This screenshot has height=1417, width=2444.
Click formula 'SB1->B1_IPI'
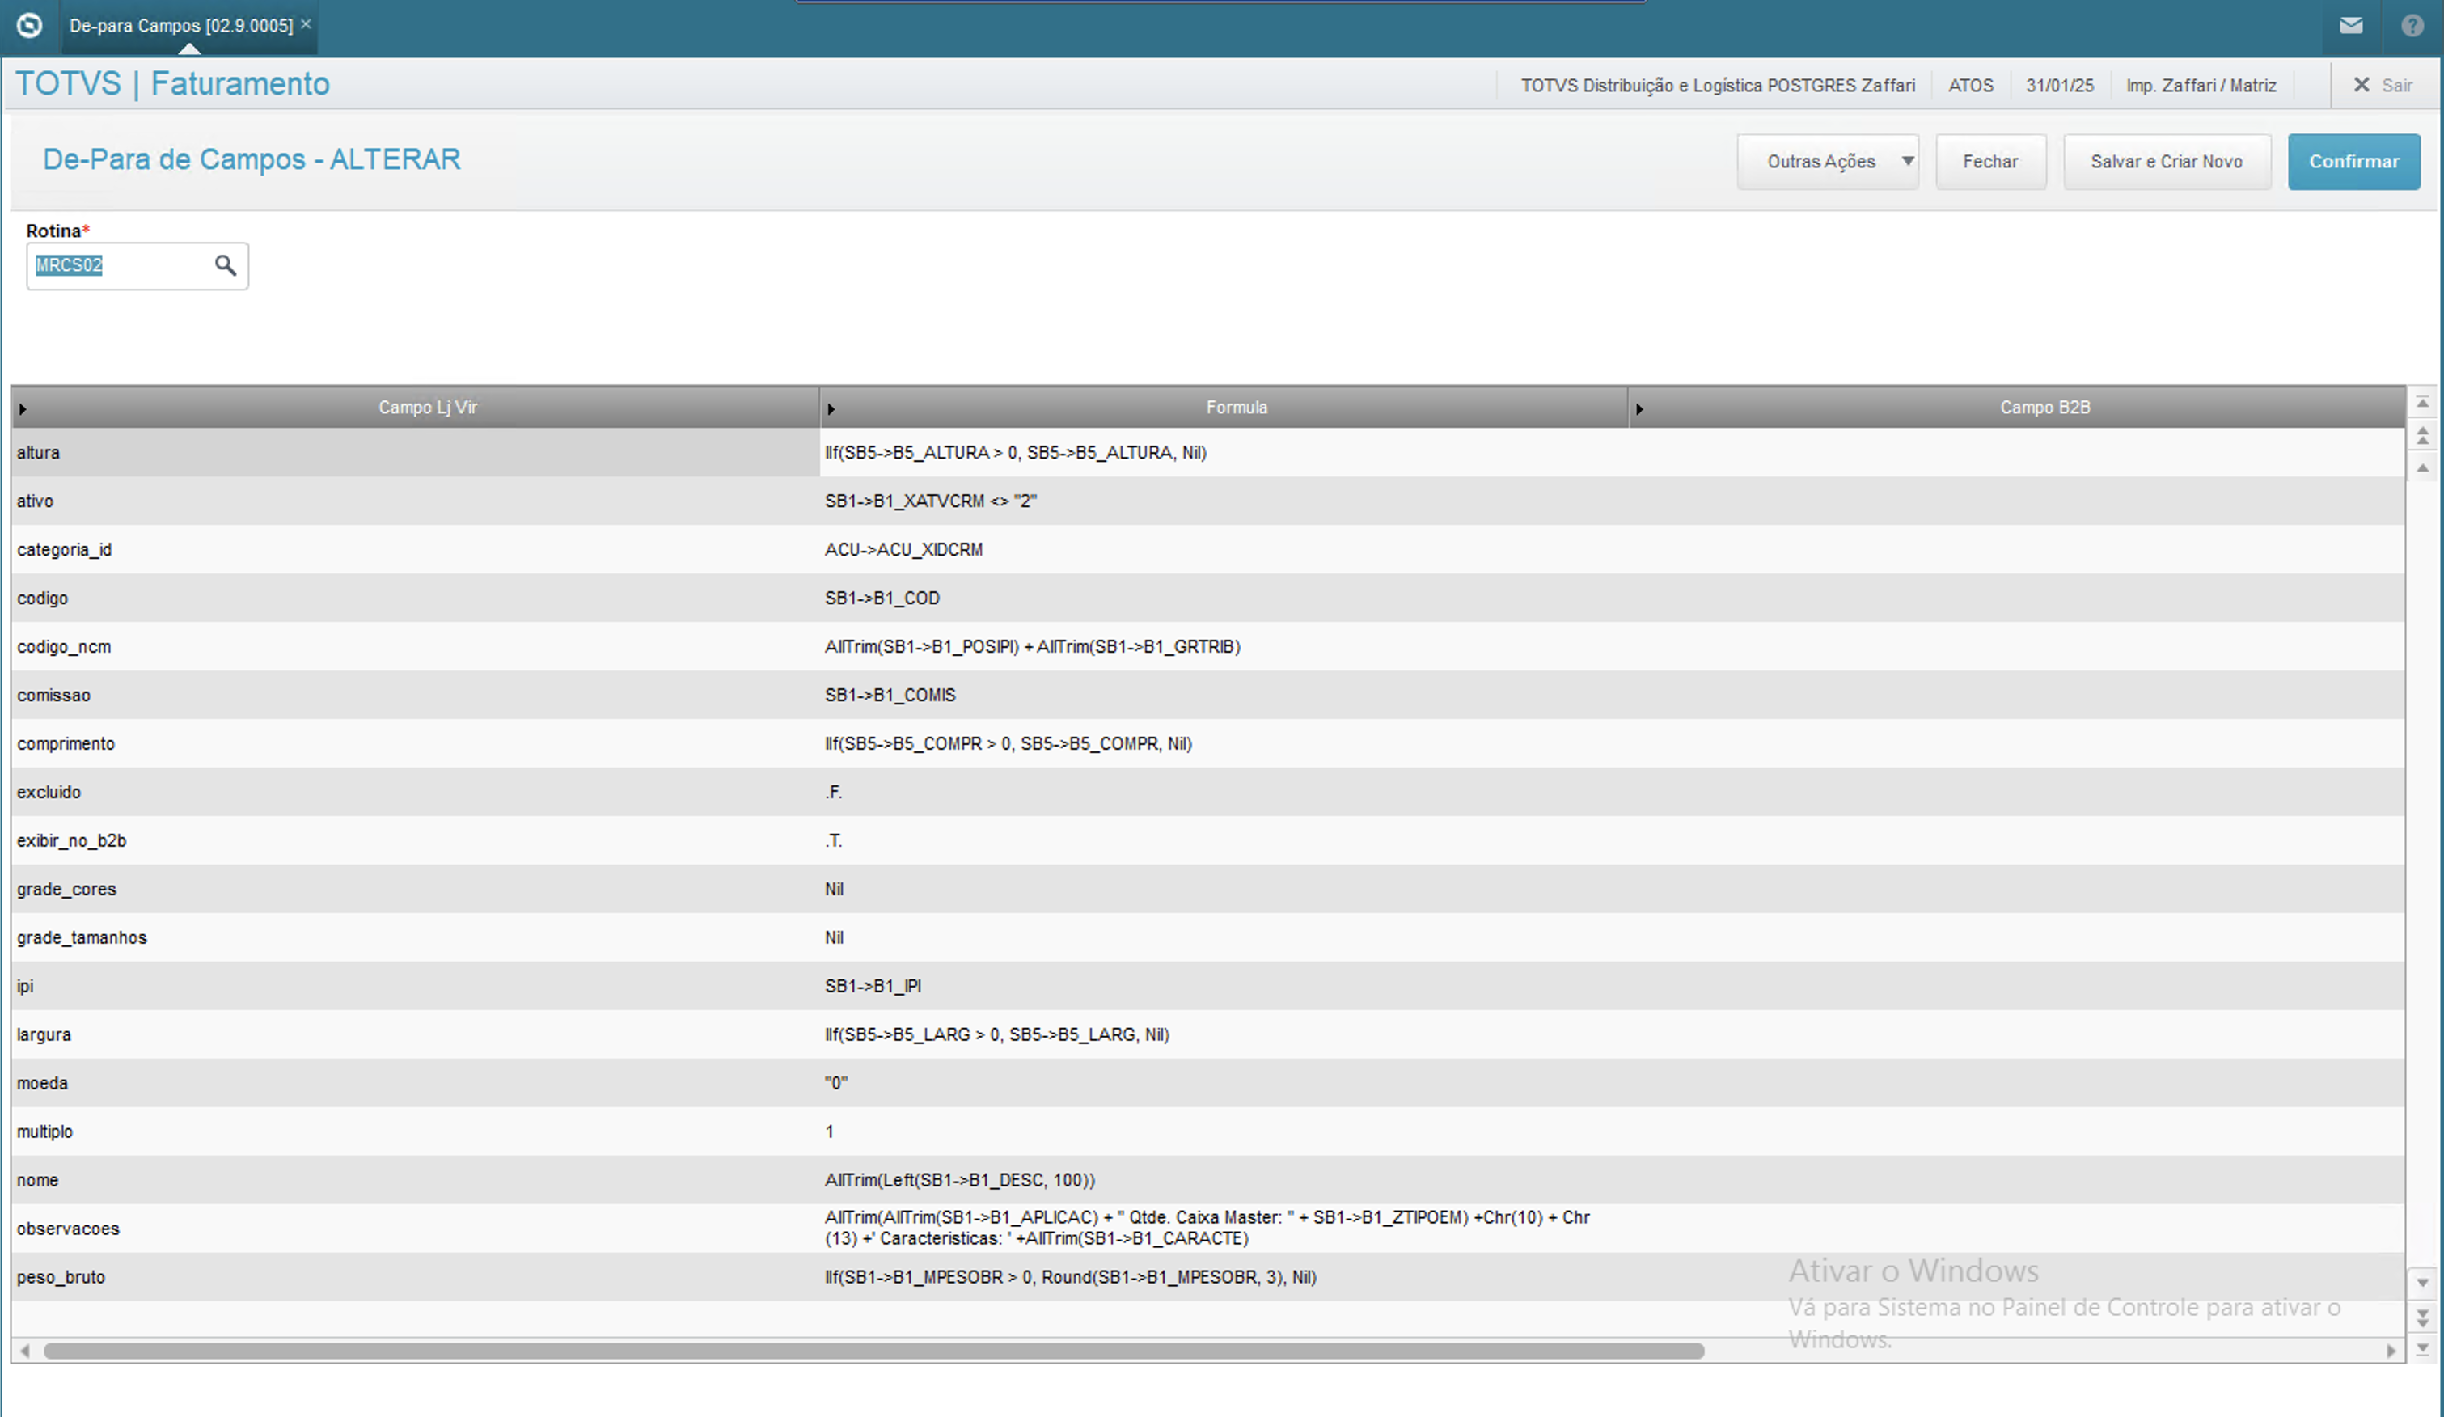pyautogui.click(x=873, y=985)
